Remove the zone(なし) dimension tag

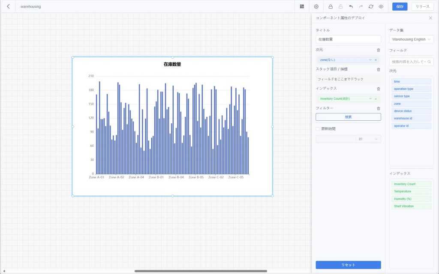pos(376,60)
